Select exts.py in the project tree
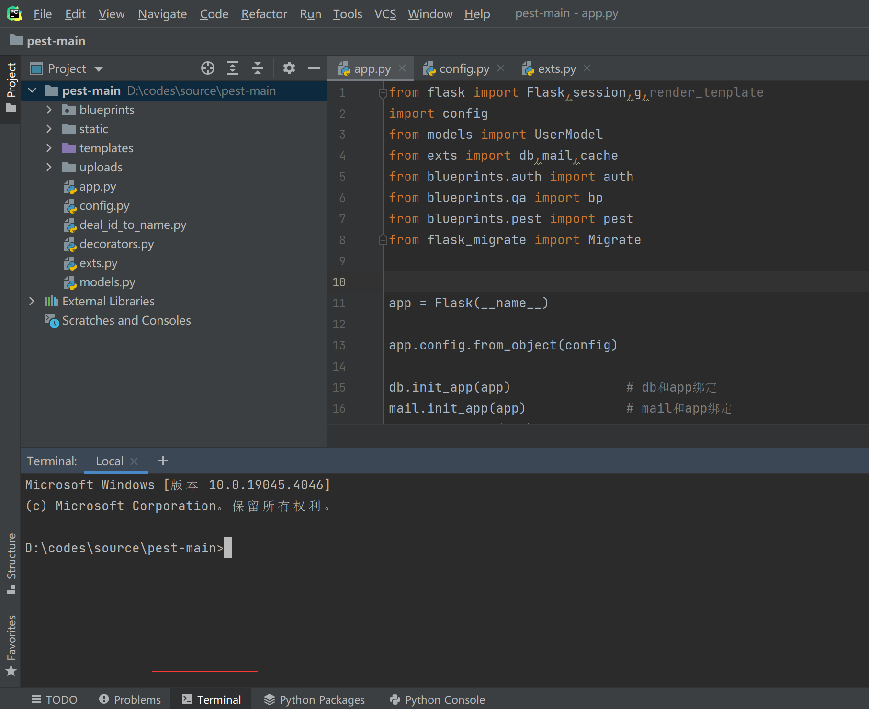 pos(98,263)
